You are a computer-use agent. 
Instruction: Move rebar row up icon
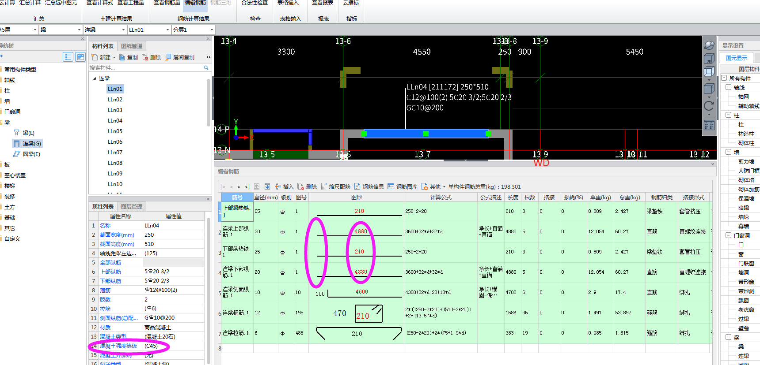click(x=257, y=186)
